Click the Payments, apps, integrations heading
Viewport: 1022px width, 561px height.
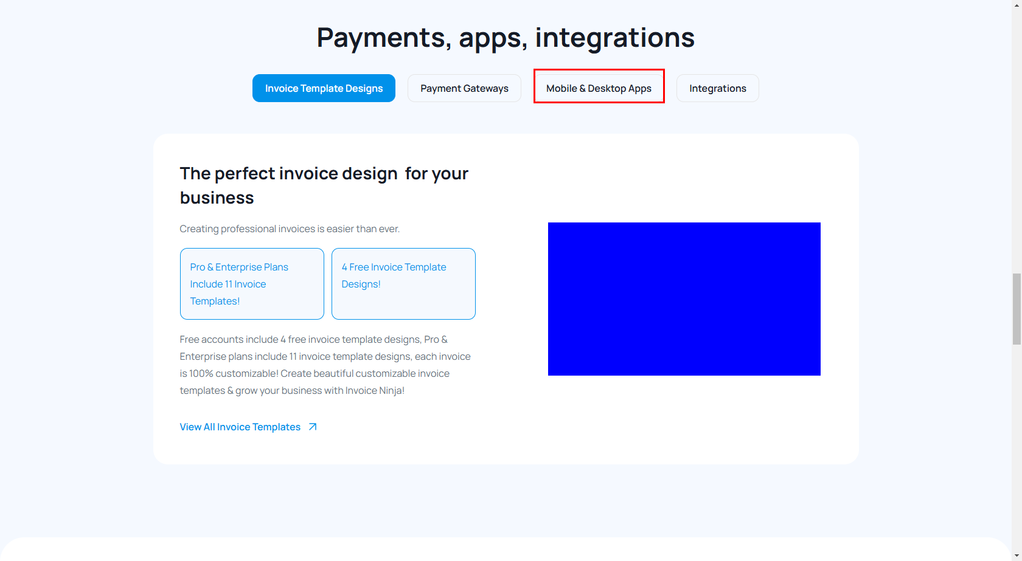coord(506,38)
